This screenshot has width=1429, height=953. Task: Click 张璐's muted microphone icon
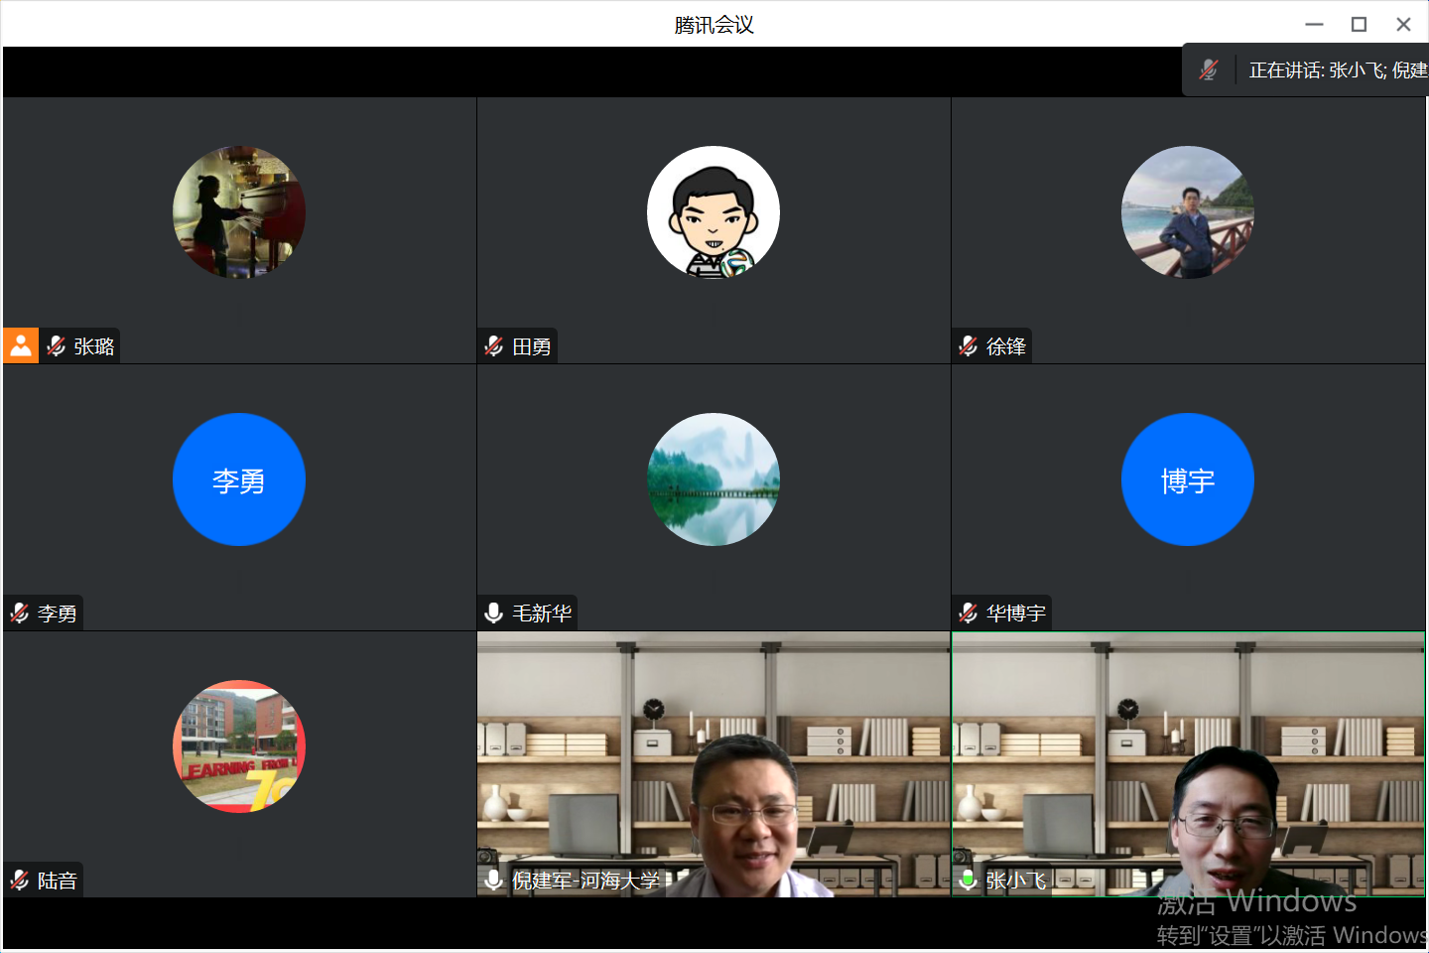[57, 346]
